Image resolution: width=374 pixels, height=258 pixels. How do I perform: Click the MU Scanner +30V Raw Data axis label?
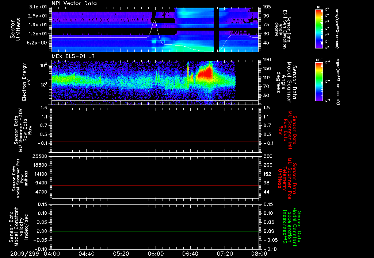[23, 130]
